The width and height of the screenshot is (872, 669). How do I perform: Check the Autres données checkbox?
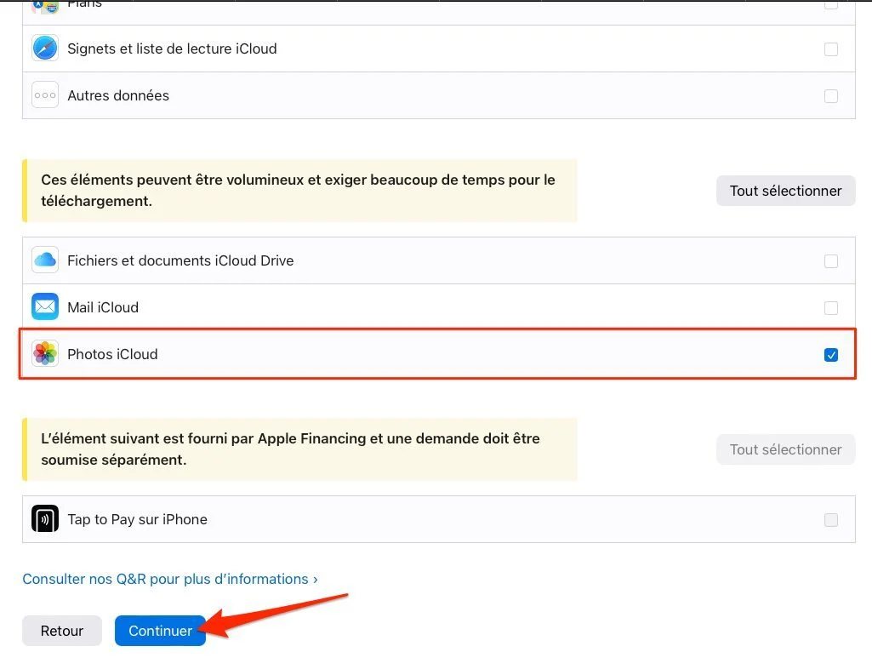pos(831,95)
